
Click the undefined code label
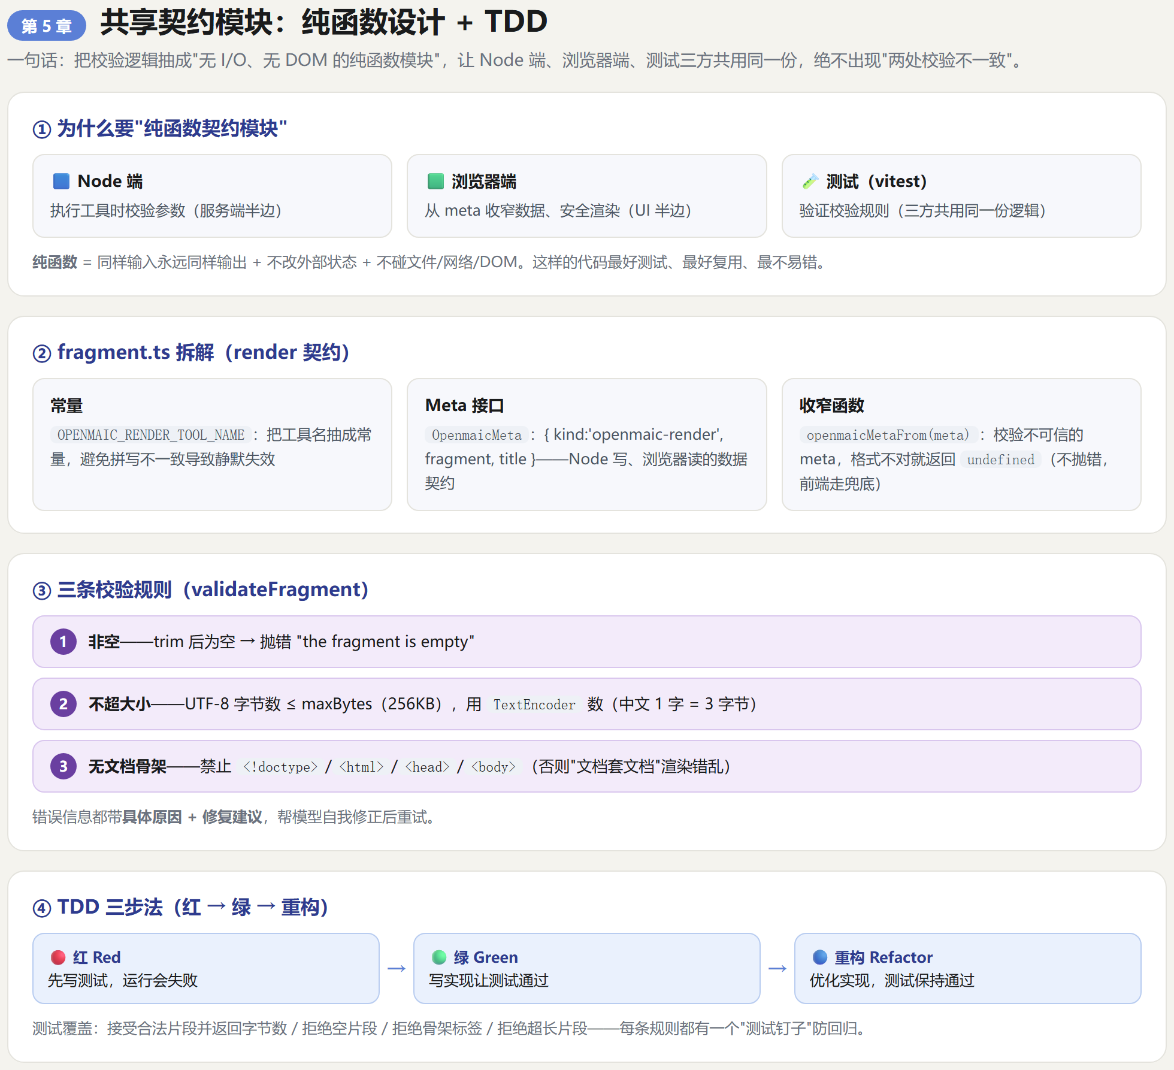(x=1001, y=460)
